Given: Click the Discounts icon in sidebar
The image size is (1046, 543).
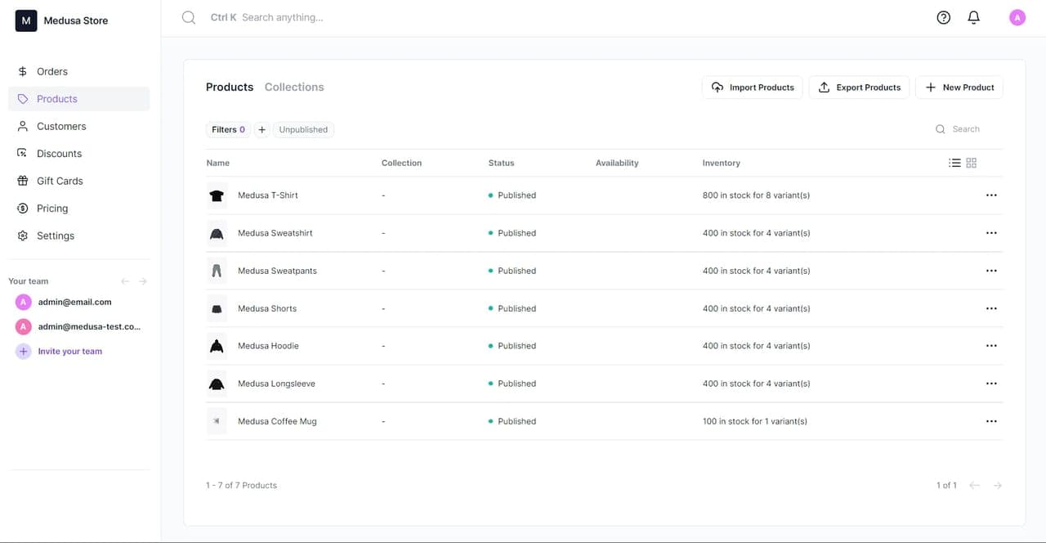Looking at the screenshot, I should pyautogui.click(x=23, y=154).
